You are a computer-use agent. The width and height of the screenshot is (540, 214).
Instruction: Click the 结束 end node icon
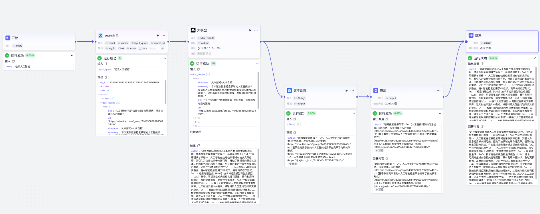(x=471, y=35)
